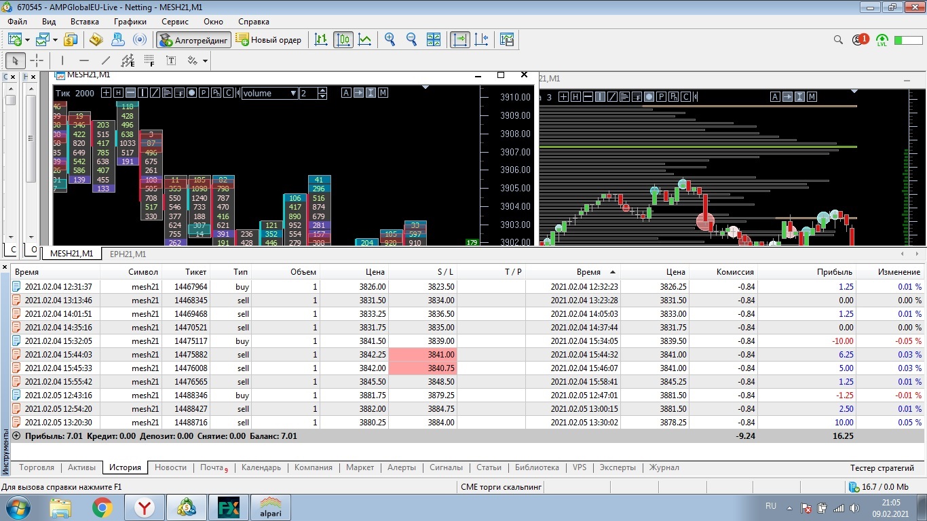Open Yandex Browser from the taskbar

coord(144,507)
